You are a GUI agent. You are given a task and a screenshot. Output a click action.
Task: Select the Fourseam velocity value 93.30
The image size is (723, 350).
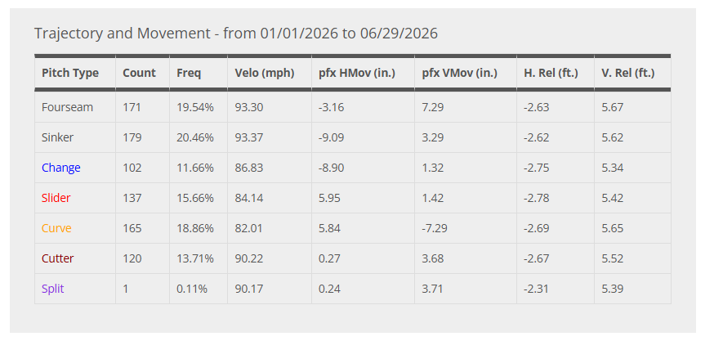[249, 107]
